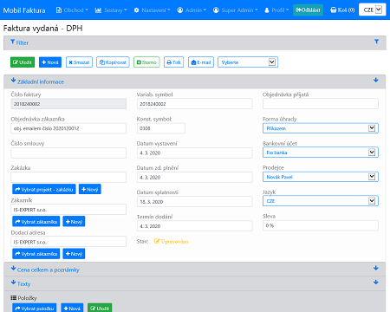The height and width of the screenshot is (312, 390).
Task: Click arrow icon at right of Cena celkem a poznámky
Action: pos(376,268)
